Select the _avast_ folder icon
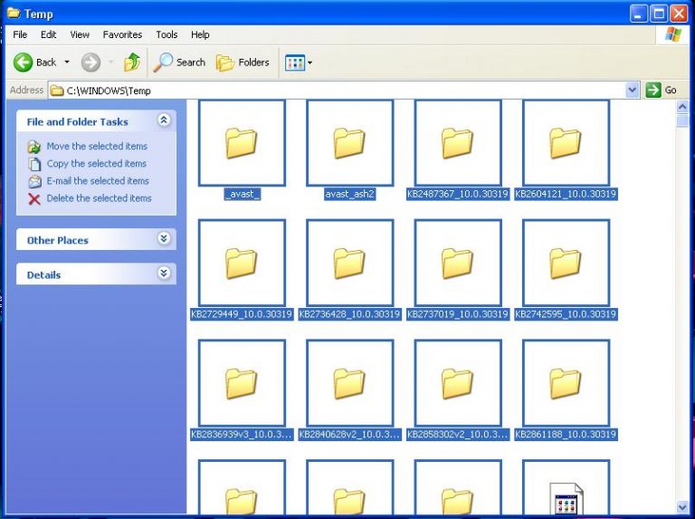This screenshot has width=695, height=519. (242, 143)
